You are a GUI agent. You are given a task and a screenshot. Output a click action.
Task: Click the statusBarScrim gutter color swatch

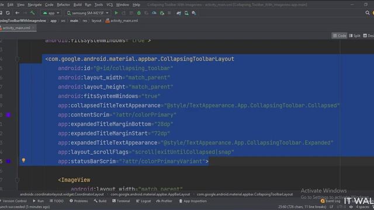[x=8, y=161]
